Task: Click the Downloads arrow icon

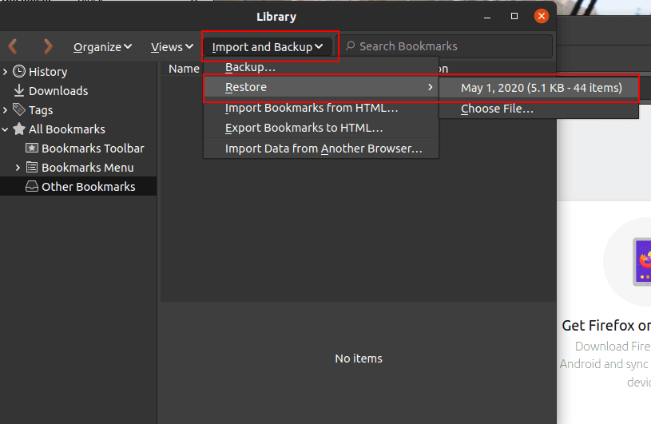Action: point(19,90)
